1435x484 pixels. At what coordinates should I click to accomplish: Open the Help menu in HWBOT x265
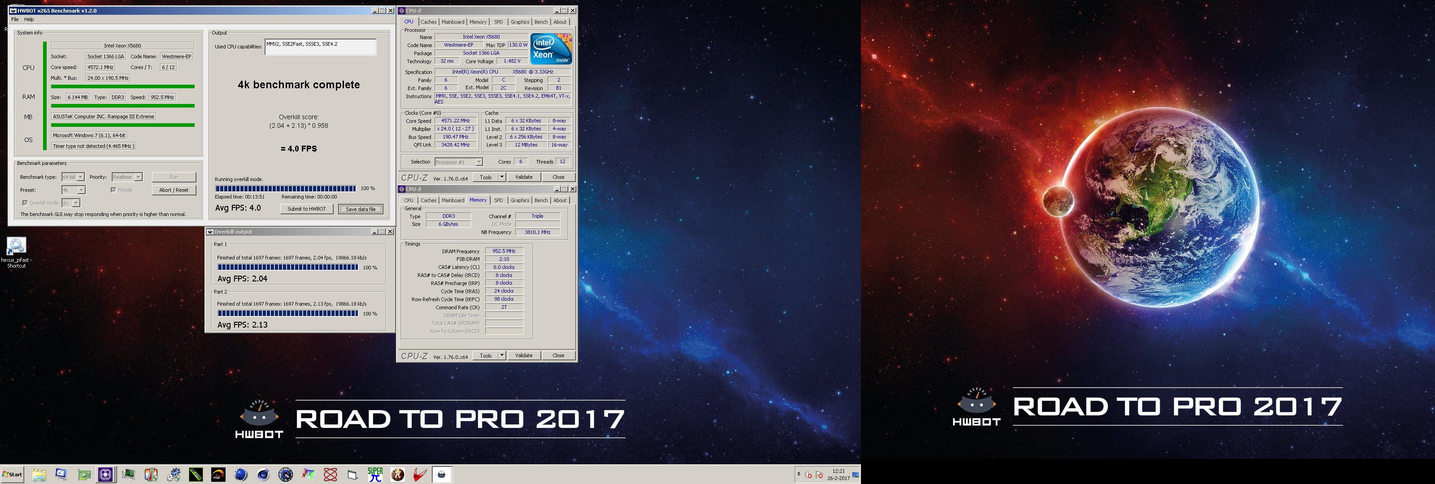tap(29, 19)
